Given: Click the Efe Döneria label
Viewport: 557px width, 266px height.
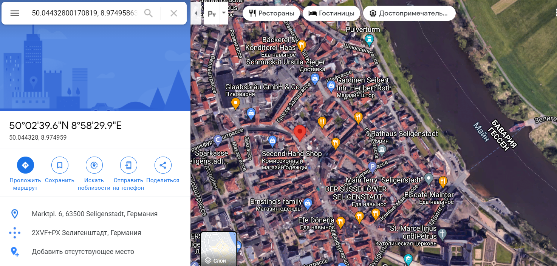Looking at the screenshot, I should pos(316,220).
